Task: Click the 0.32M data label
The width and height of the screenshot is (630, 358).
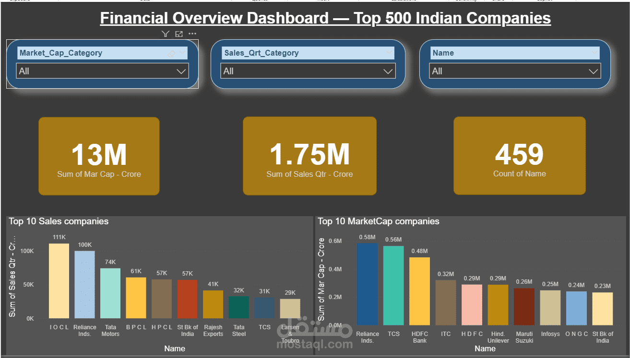Action: point(446,274)
